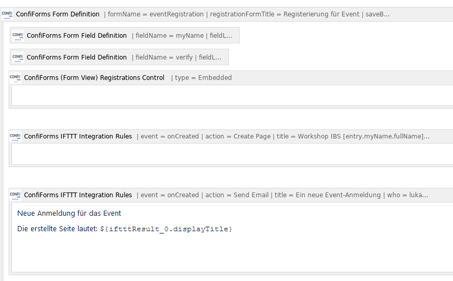
Task: Click the icon of the myName Field Definition macro
Action: coord(18,35)
